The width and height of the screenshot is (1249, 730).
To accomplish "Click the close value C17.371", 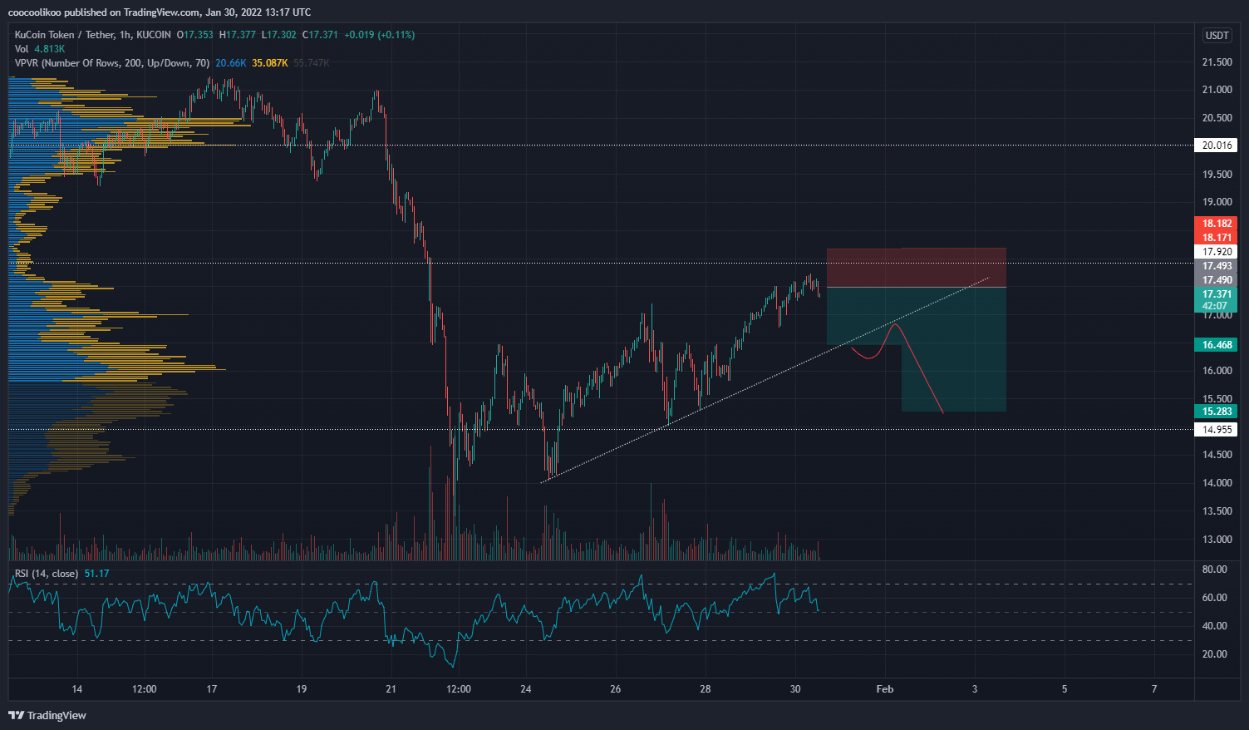I will [320, 35].
